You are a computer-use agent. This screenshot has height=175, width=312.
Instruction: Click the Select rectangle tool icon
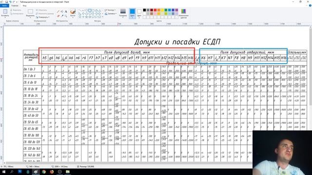(x=30, y=12)
